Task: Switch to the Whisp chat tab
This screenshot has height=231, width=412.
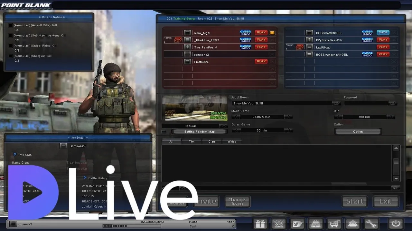Action: click(231, 141)
